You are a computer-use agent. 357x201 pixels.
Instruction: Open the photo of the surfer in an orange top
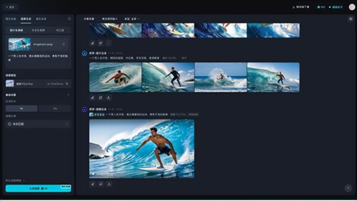point(273,77)
